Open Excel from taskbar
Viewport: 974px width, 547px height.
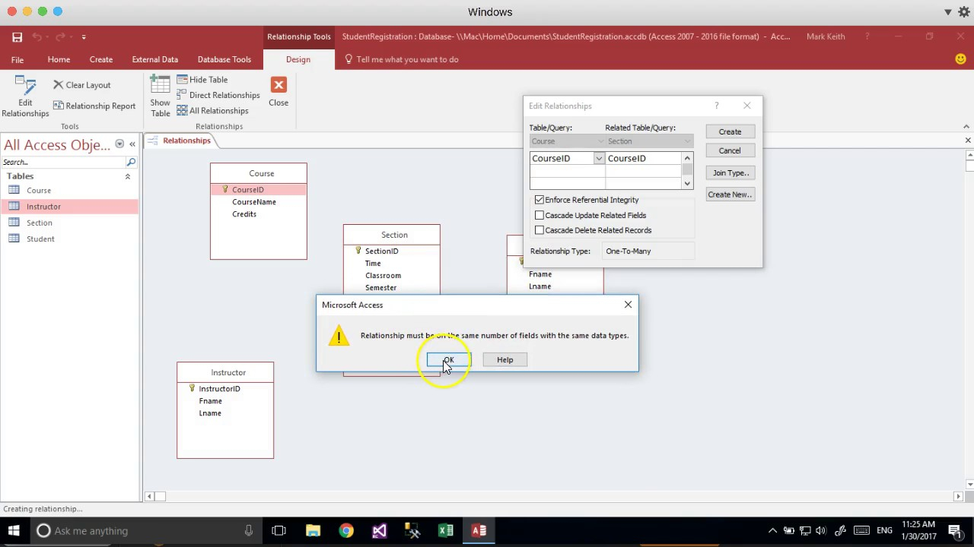[446, 531]
